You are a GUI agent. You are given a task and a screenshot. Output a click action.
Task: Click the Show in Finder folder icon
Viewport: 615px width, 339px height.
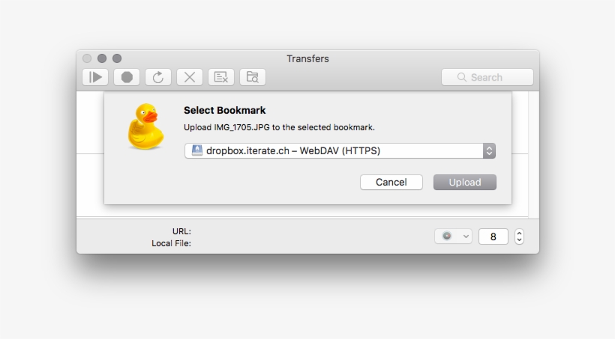pyautogui.click(x=253, y=77)
